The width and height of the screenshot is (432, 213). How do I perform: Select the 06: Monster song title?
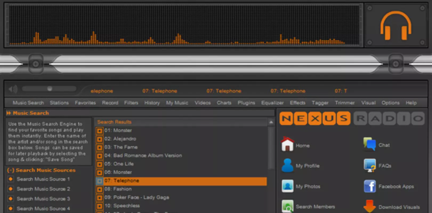tap(118, 172)
